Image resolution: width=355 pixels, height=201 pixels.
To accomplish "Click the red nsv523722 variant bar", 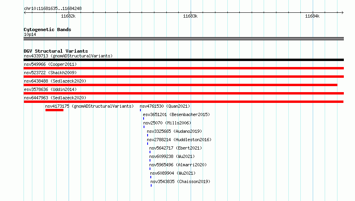I will 183,77.
